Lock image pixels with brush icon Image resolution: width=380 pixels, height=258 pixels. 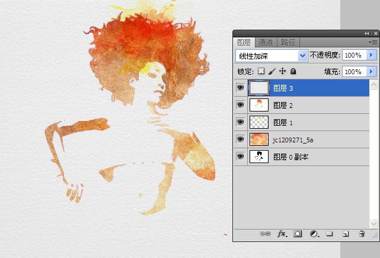click(272, 71)
